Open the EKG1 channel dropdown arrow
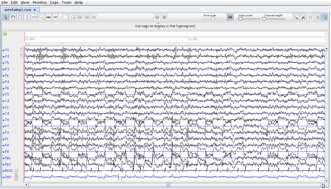Viewport: 331px width, 189px height. [4, 171]
